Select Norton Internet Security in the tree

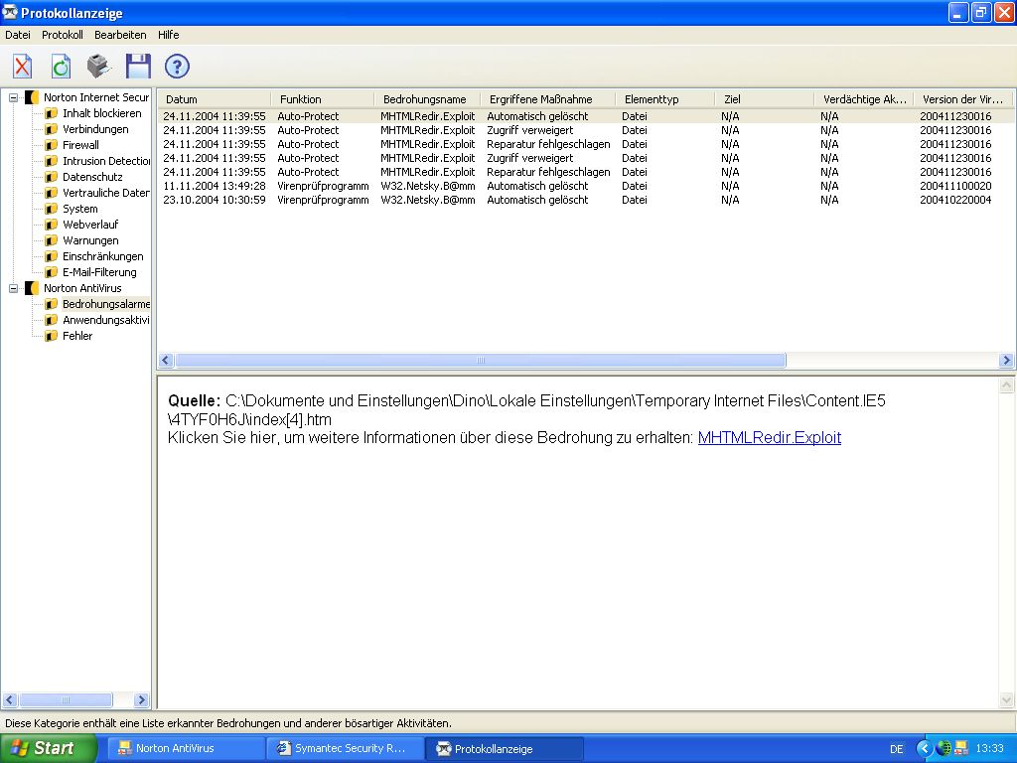[x=96, y=97]
